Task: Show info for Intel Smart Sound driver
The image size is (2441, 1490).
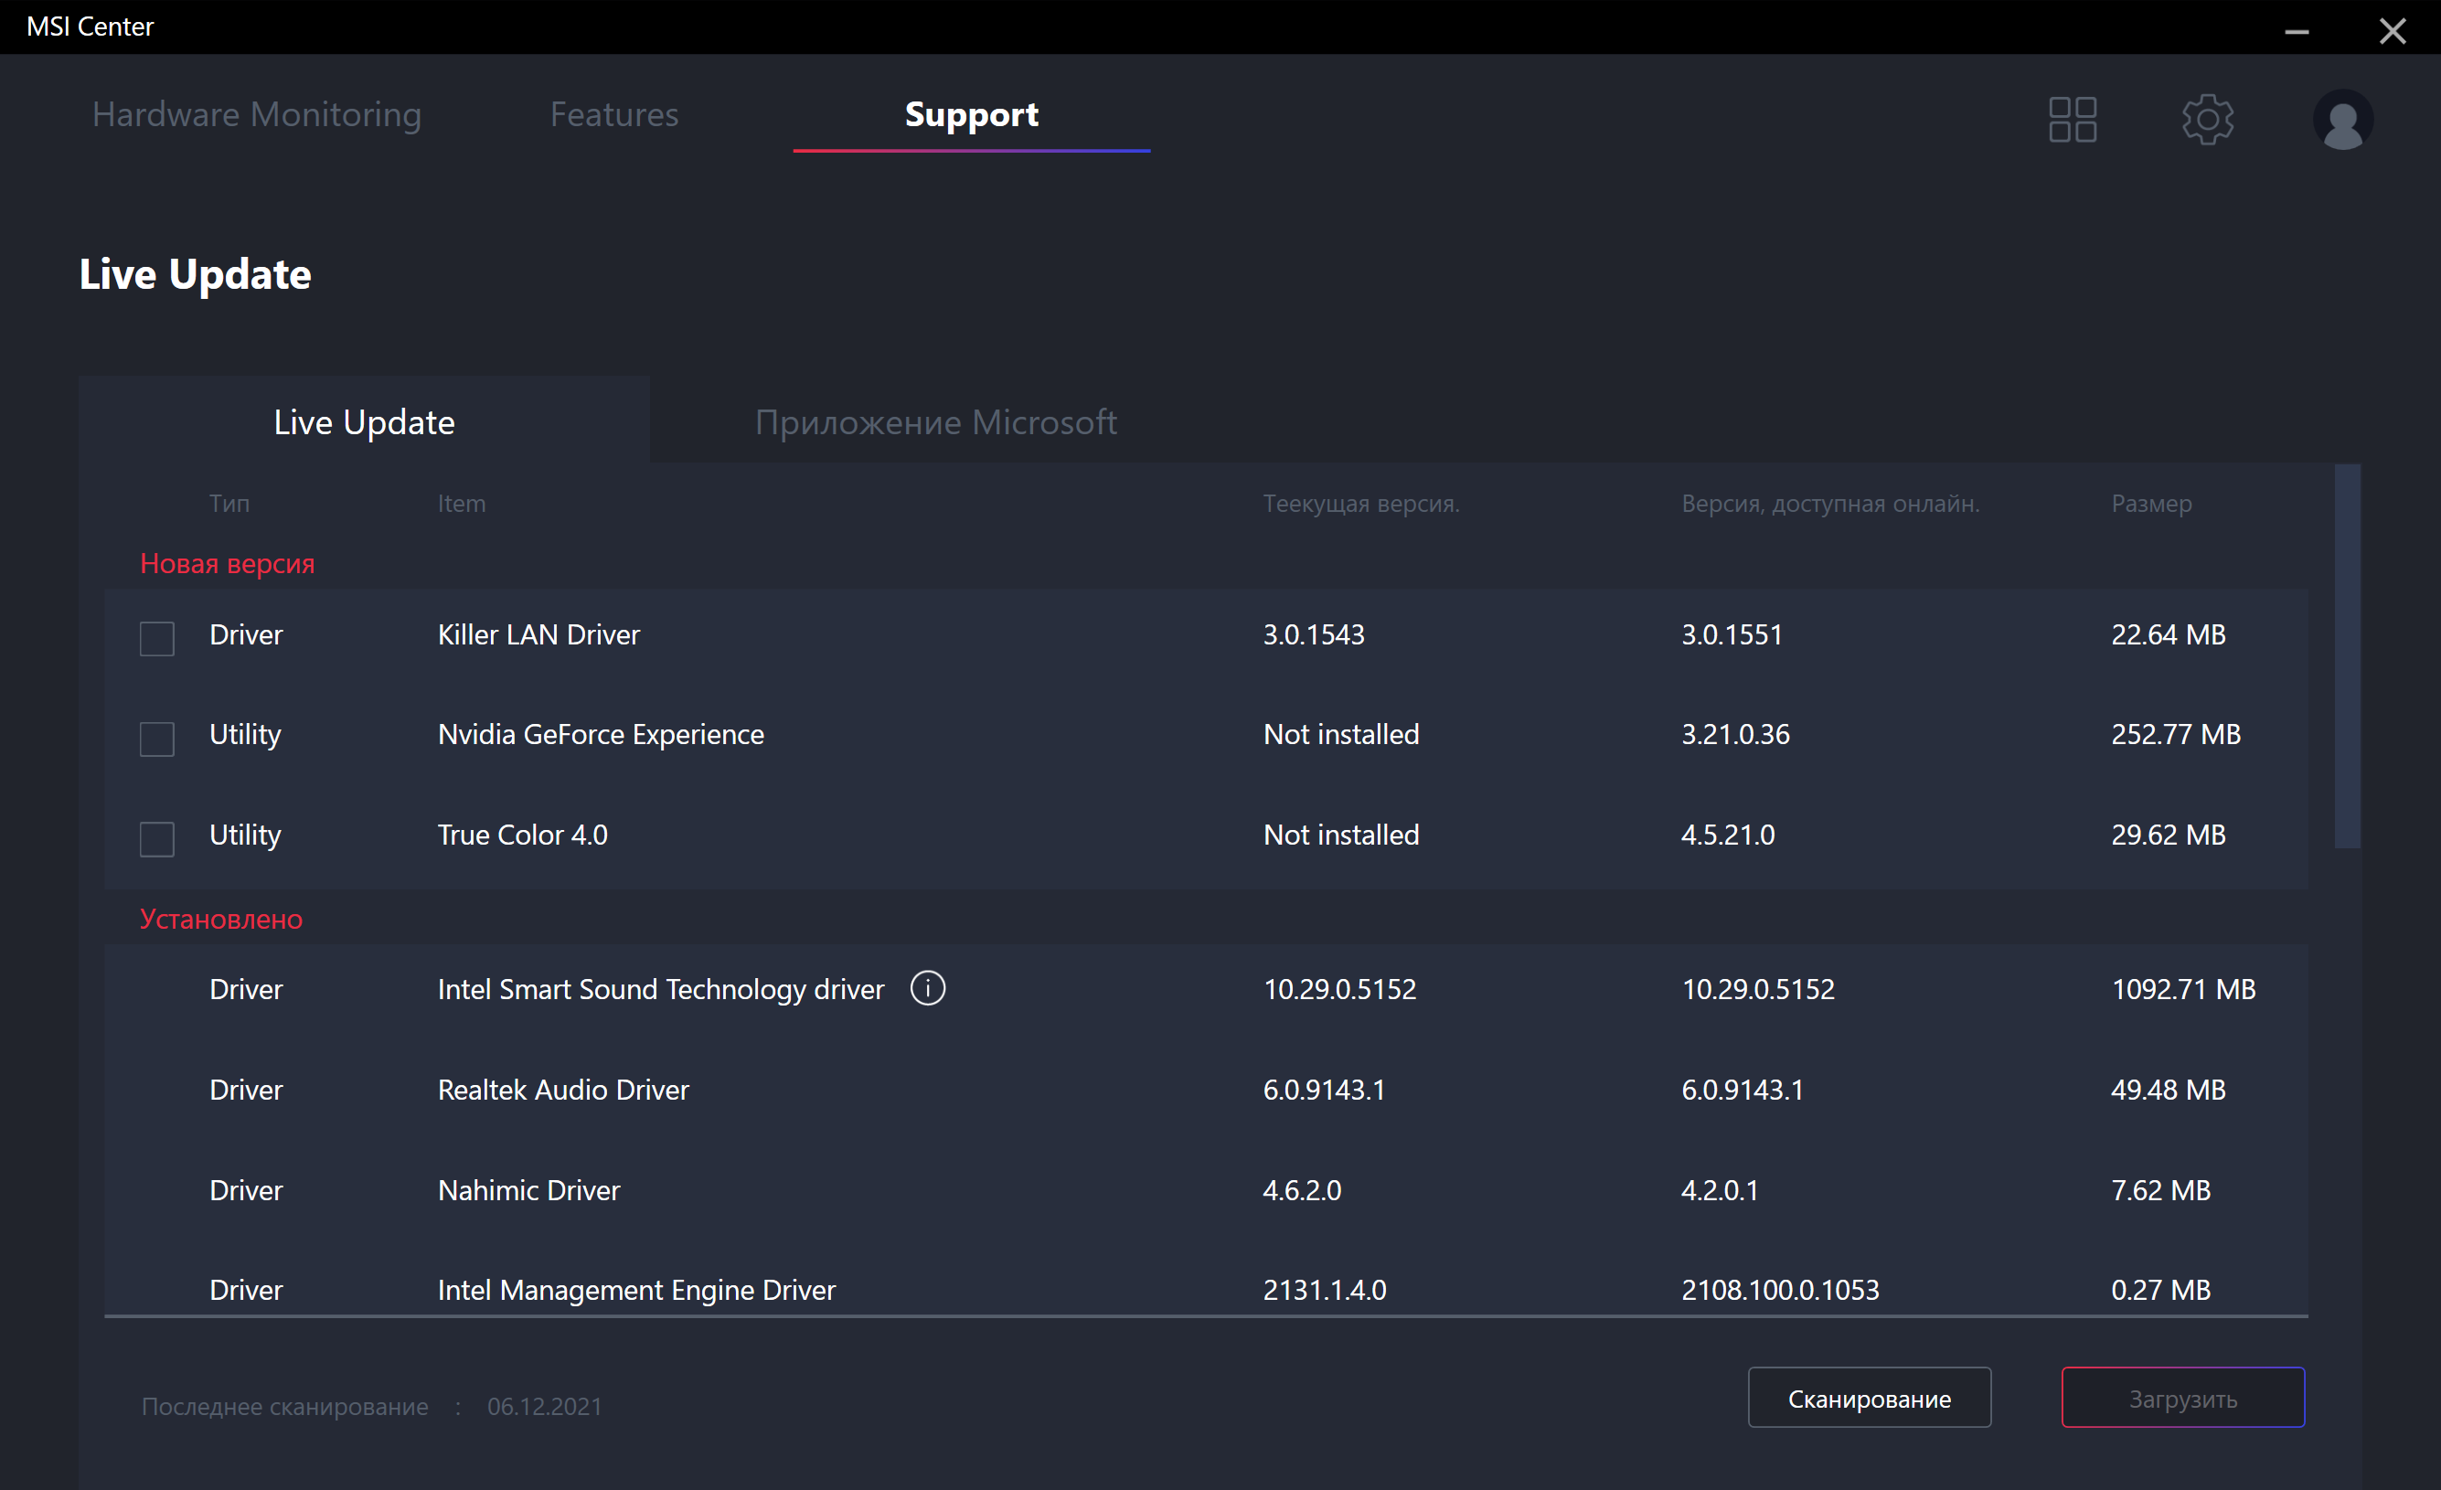Action: 927,988
